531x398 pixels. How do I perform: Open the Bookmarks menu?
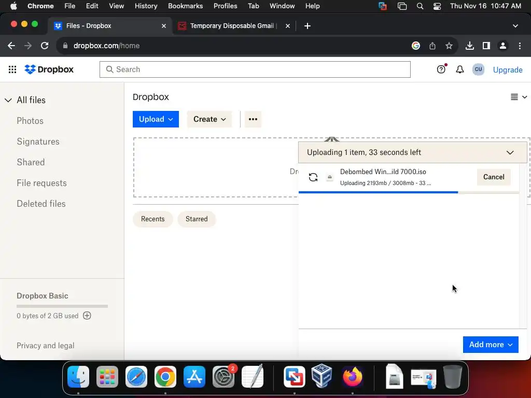coord(185,6)
